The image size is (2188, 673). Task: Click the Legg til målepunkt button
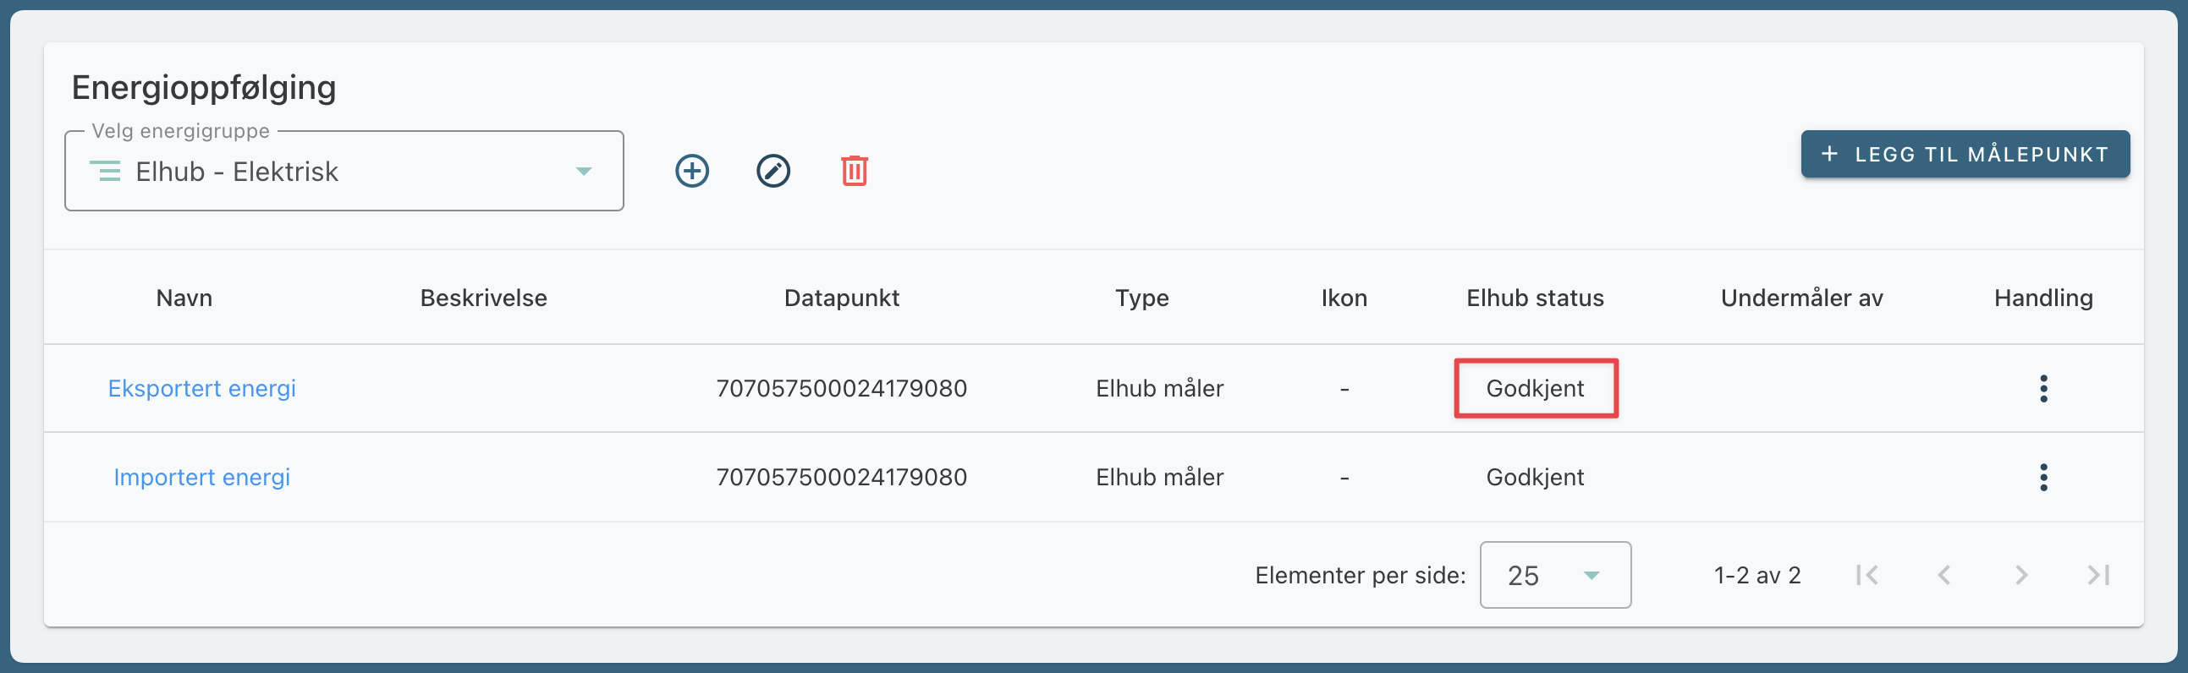pos(1965,155)
